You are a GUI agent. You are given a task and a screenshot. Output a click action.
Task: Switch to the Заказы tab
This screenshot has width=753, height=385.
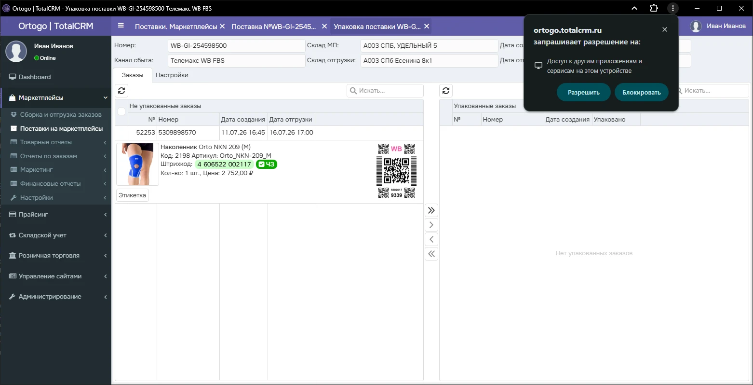point(133,75)
